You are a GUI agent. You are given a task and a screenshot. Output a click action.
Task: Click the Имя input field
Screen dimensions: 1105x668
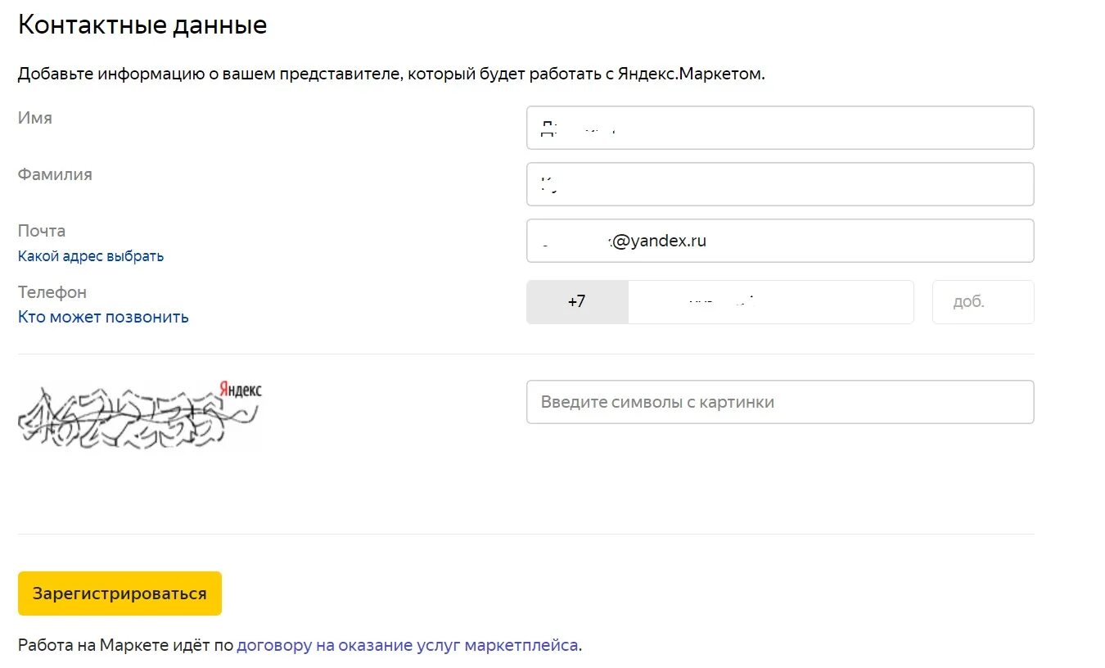click(780, 128)
